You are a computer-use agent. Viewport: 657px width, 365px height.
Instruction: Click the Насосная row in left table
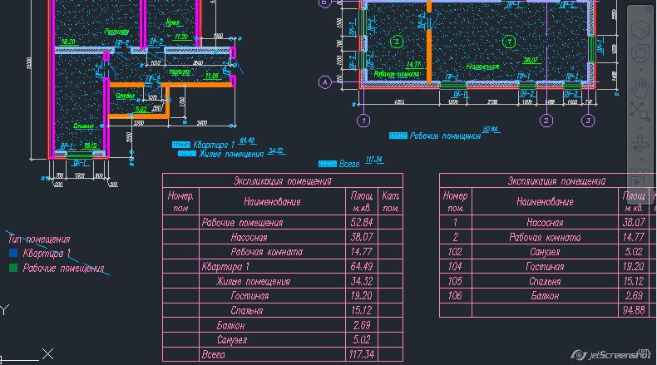pyautogui.click(x=283, y=237)
